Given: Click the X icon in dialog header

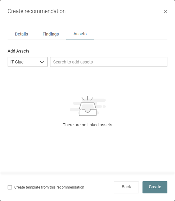Looking at the screenshot, I should [166, 12].
